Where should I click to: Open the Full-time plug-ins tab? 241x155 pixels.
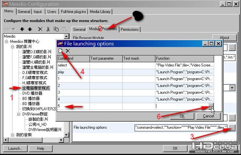tap(74, 12)
